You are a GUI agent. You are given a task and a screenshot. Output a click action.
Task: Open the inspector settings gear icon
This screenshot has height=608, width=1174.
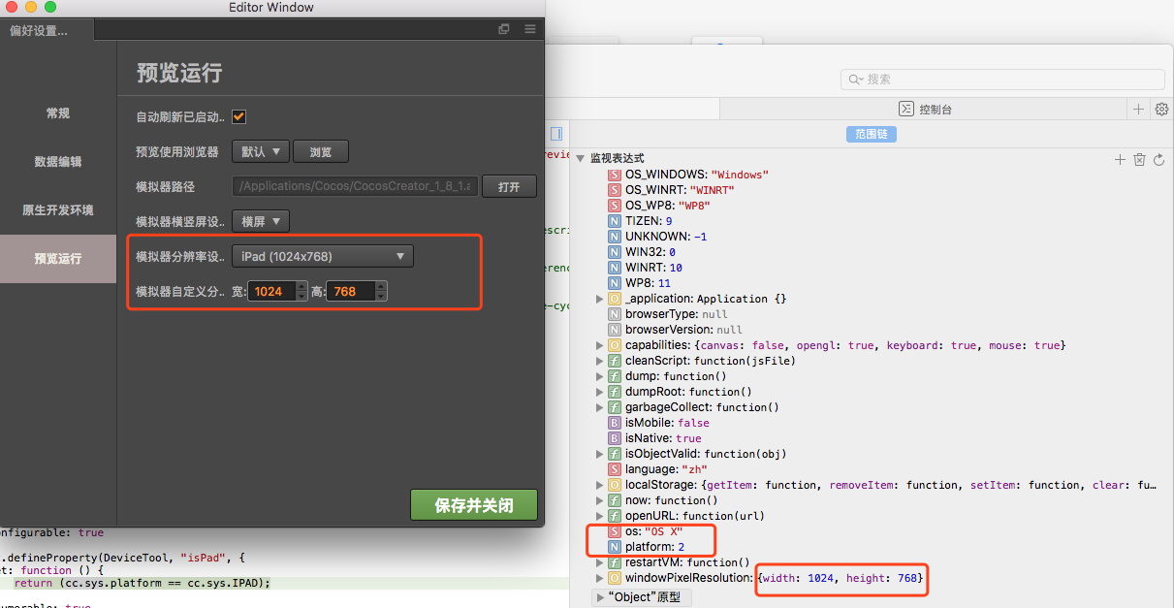pyautogui.click(x=1161, y=109)
